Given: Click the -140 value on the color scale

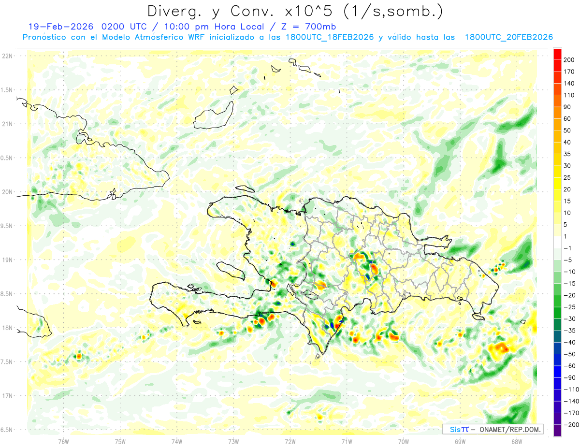Looking at the screenshot, I should click(x=571, y=401).
